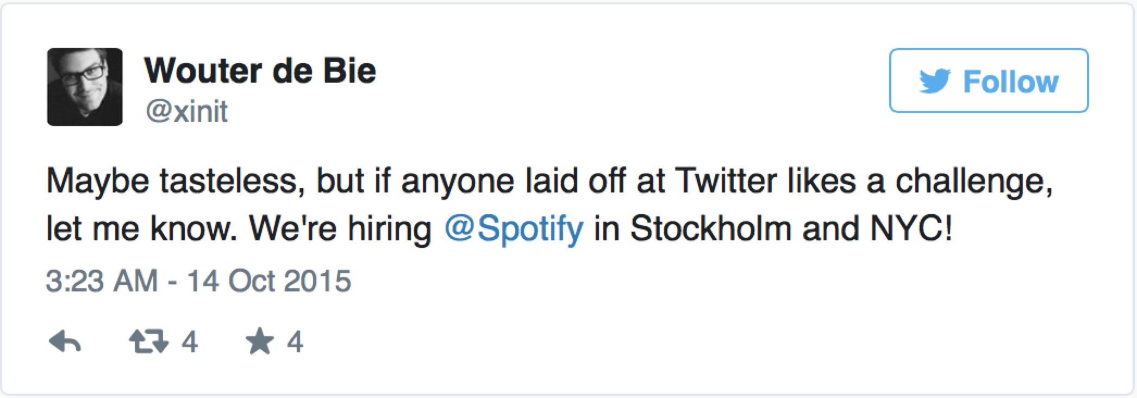Viewport: 1137px width, 398px height.
Task: Click the words "Maybe tasteless" in the tweet
Action: pyautogui.click(x=175, y=181)
